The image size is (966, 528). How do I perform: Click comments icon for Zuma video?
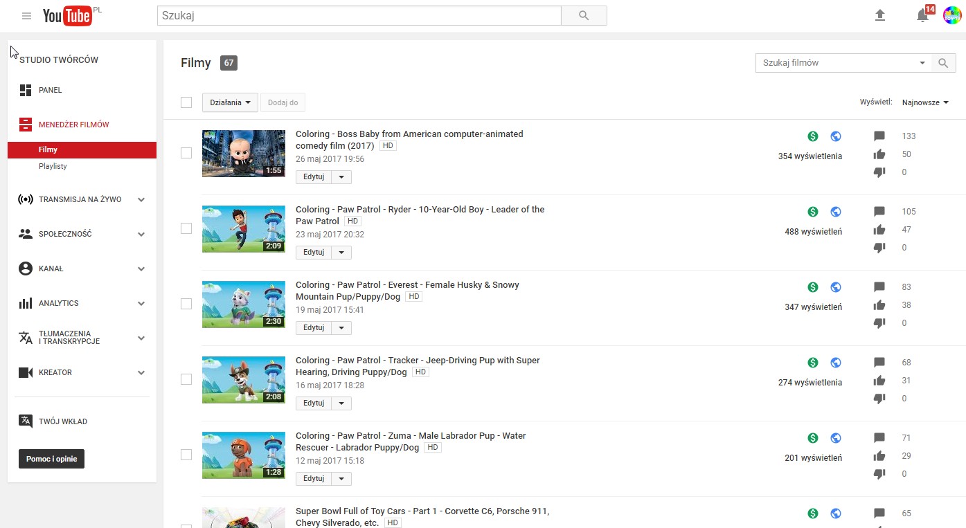tap(879, 438)
